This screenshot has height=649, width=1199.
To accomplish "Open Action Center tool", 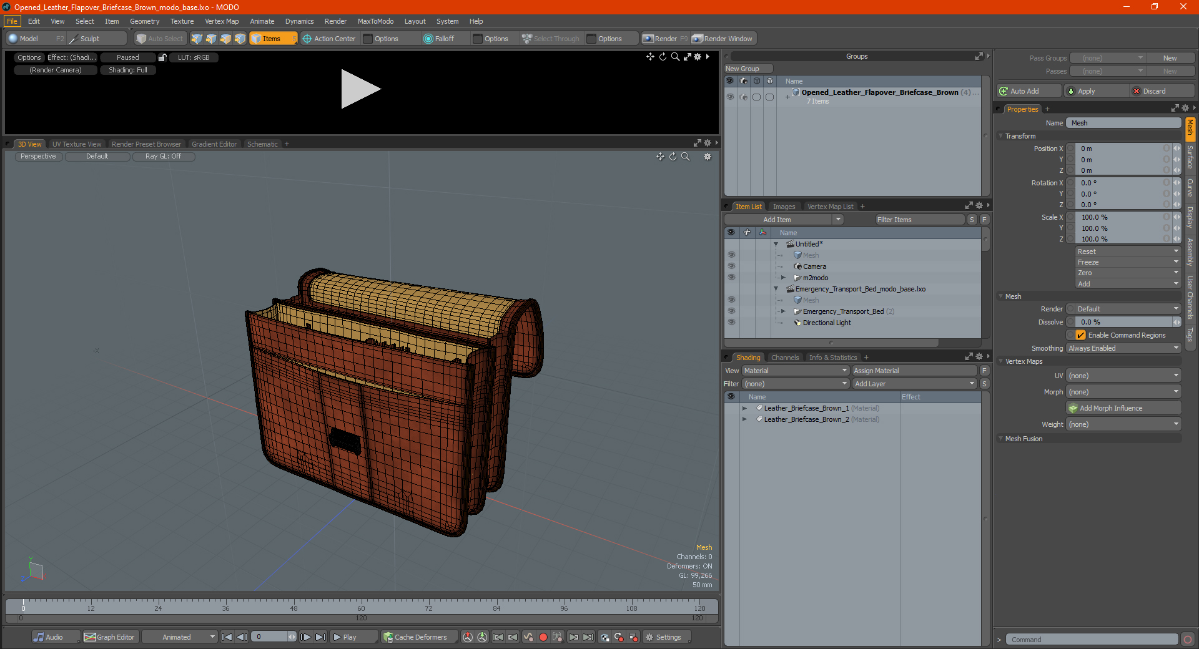I will [x=329, y=39].
